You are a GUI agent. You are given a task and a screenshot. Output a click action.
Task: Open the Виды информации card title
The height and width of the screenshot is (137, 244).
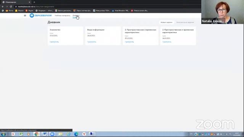96,30
